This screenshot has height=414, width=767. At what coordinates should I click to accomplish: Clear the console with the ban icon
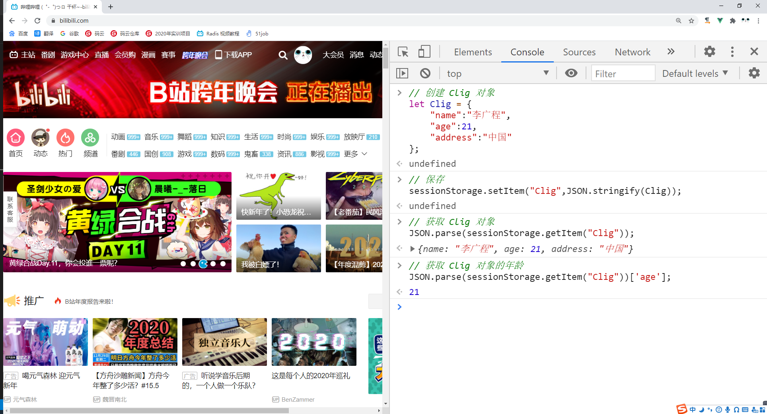(x=425, y=73)
